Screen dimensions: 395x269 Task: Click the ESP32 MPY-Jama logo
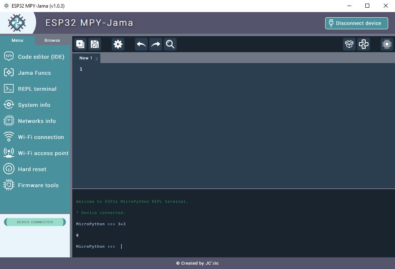(16, 23)
